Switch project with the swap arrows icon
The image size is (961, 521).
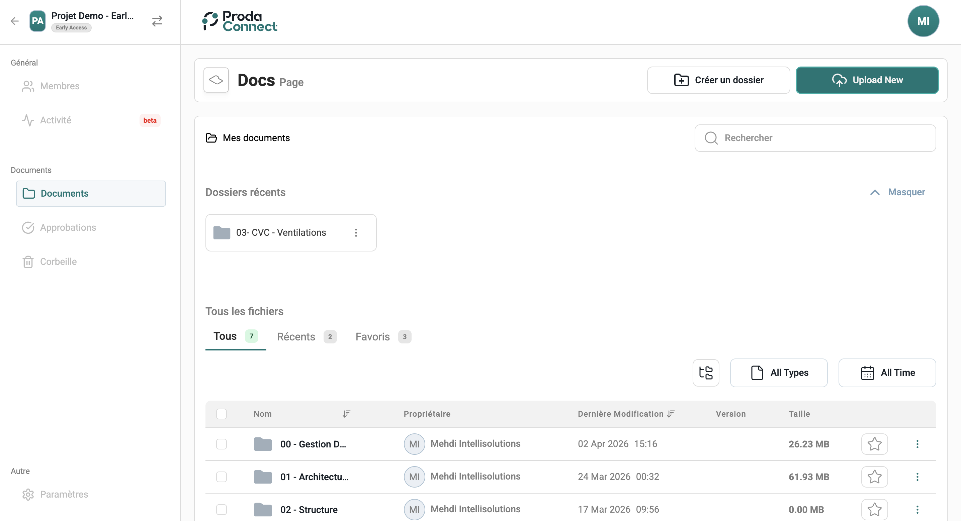pyautogui.click(x=157, y=21)
